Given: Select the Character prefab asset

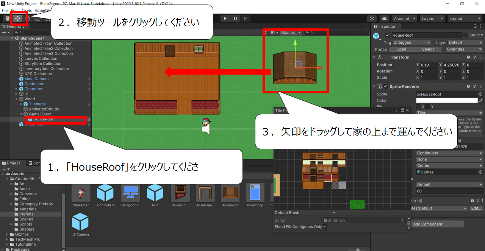Looking at the screenshot, I should coord(81,195).
